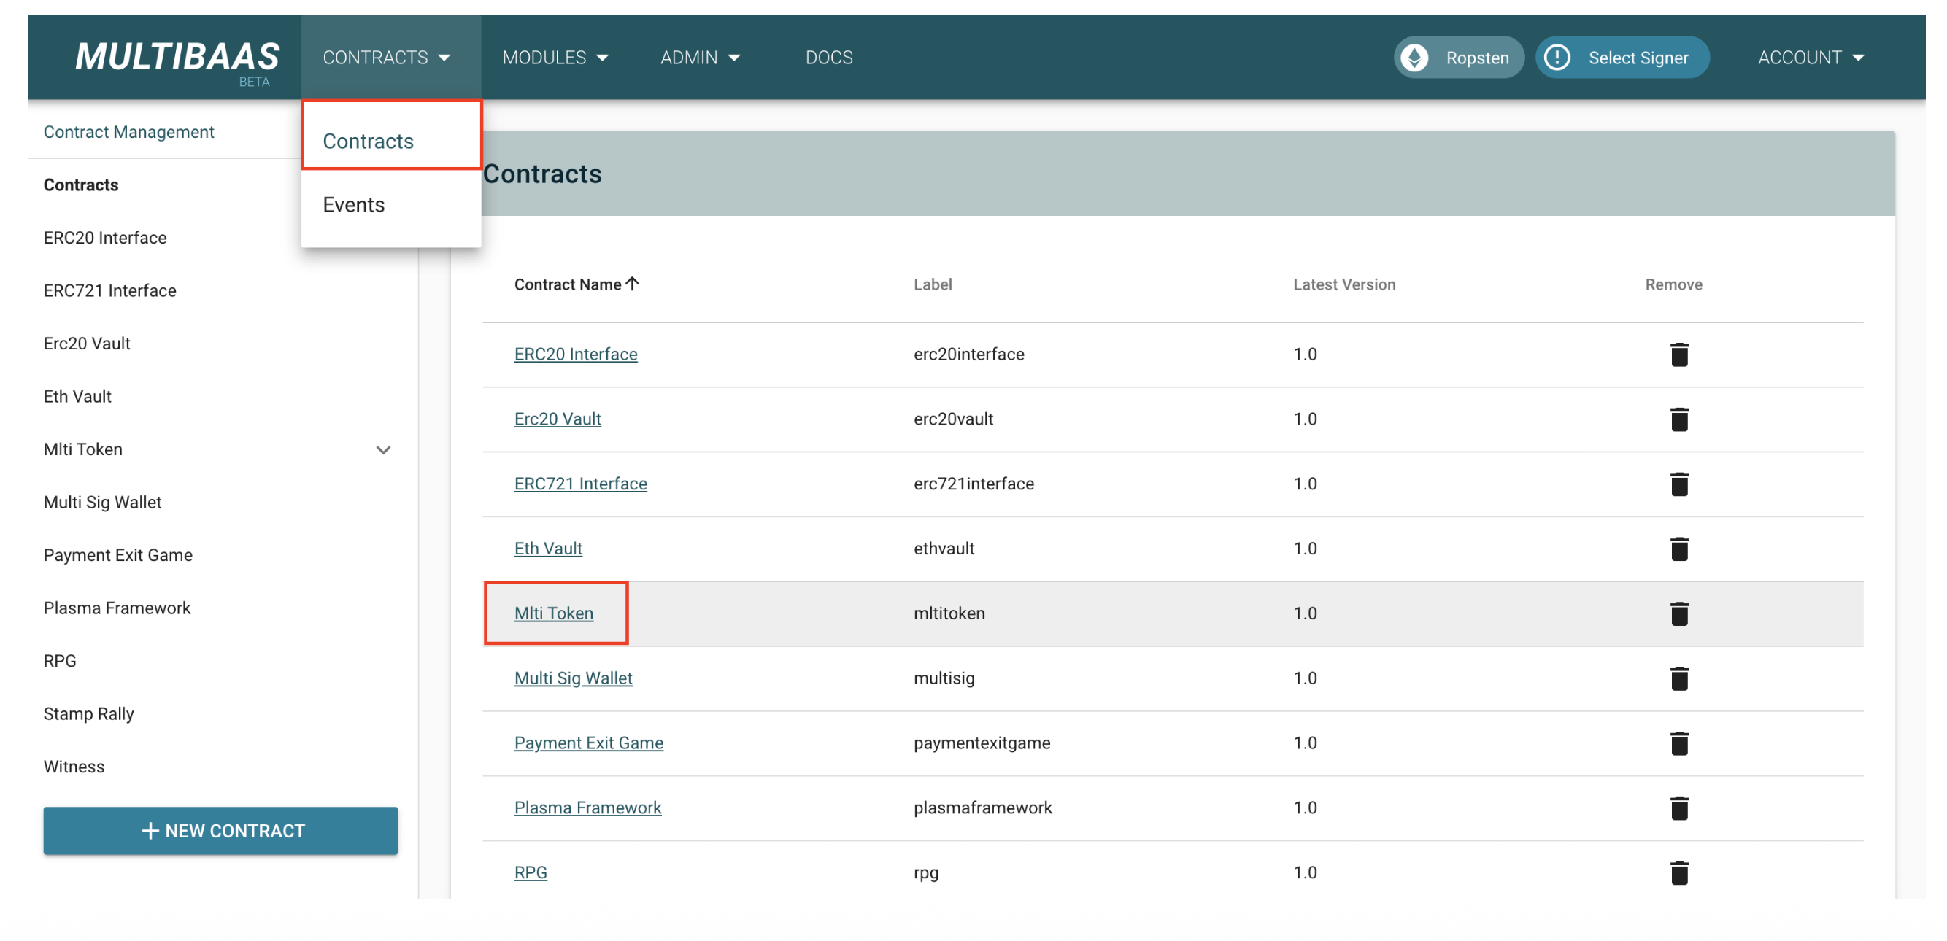
Task: Open the MODULES dropdown menu
Action: click(x=555, y=58)
